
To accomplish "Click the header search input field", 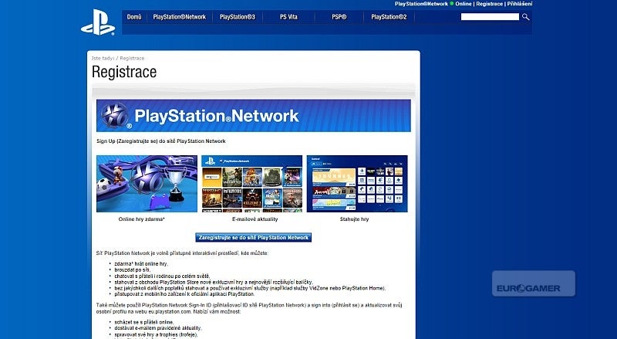I will pyautogui.click(x=490, y=17).
